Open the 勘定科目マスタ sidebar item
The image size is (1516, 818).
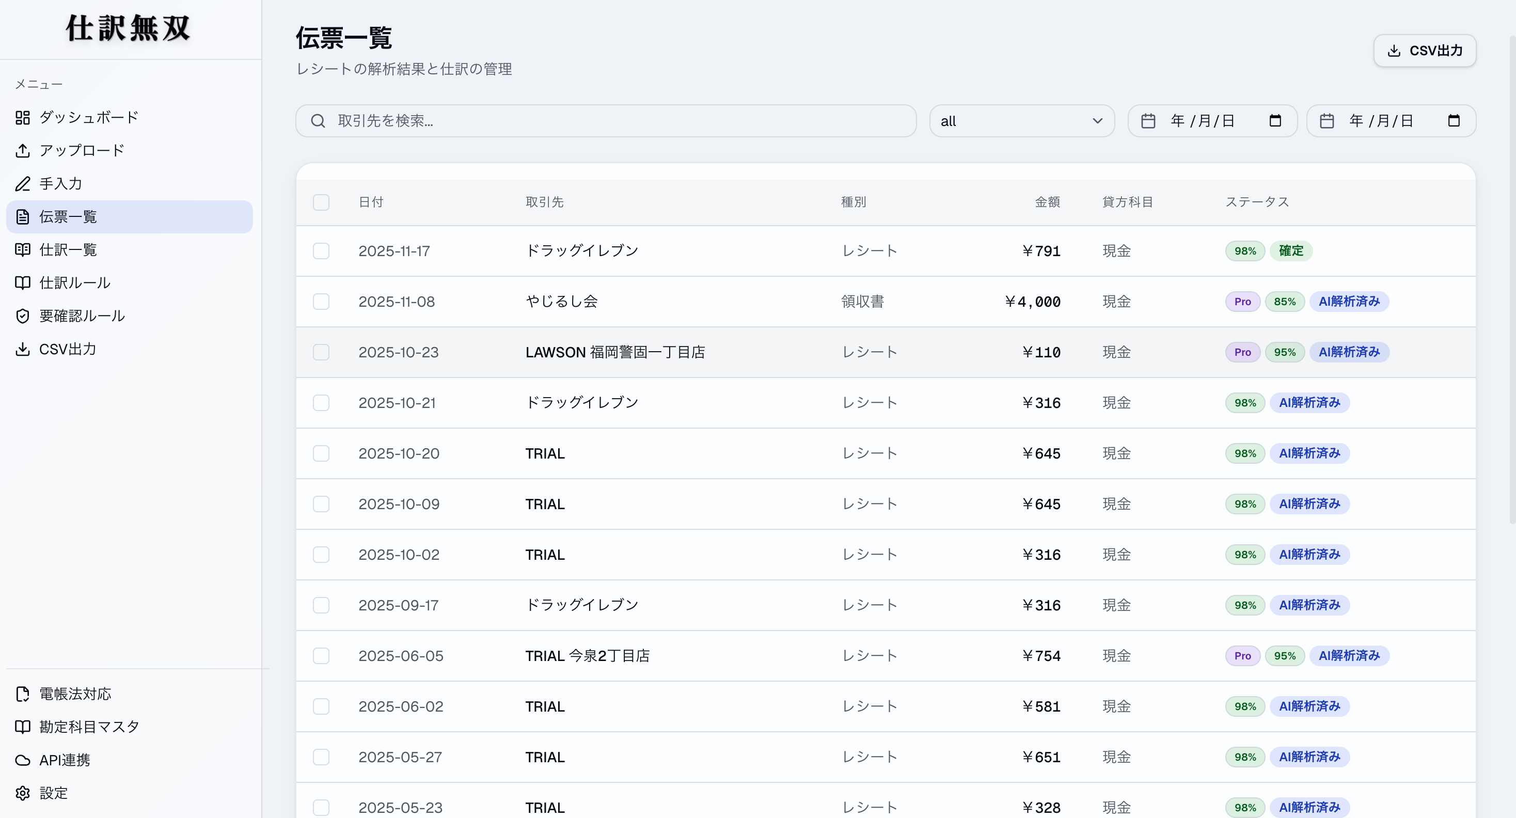[x=130, y=727]
